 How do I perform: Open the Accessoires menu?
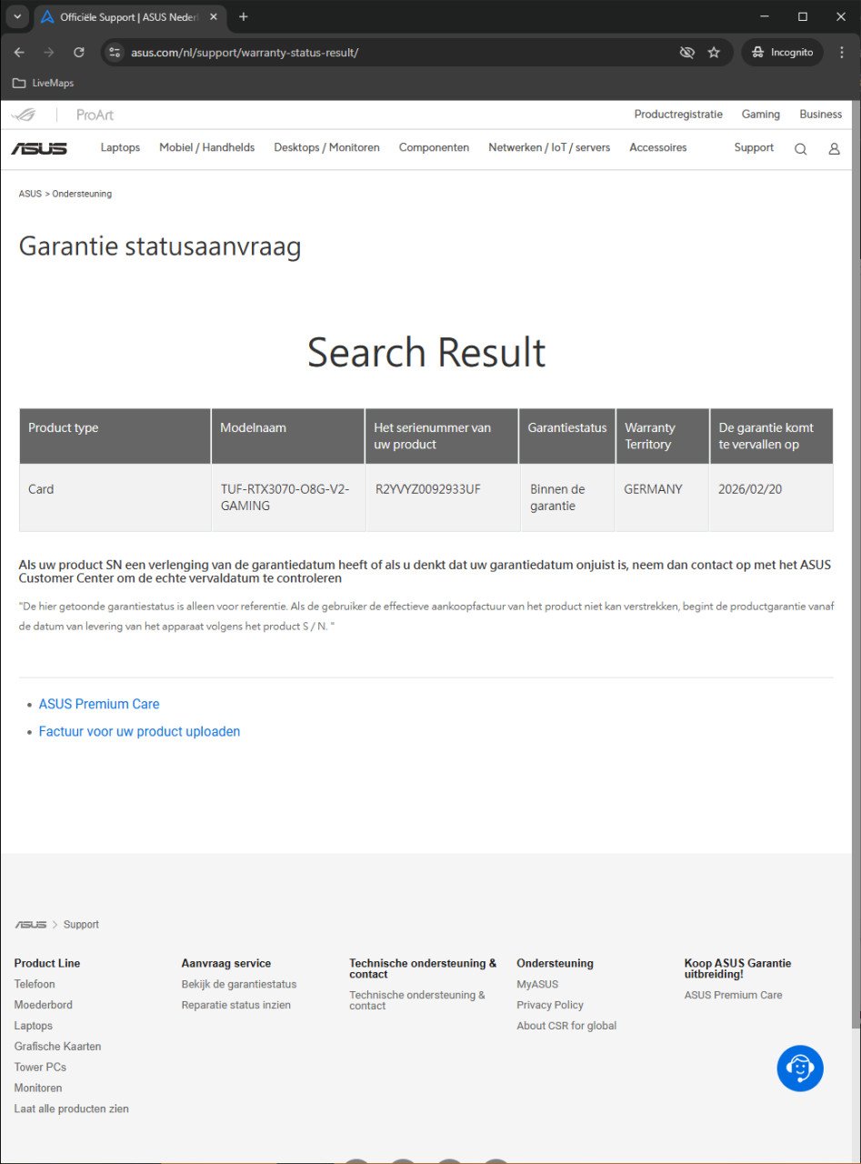pos(658,147)
